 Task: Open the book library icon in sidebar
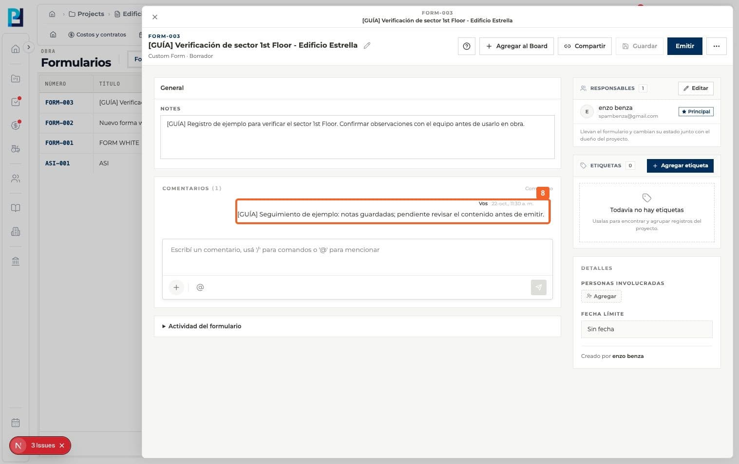[x=16, y=208]
